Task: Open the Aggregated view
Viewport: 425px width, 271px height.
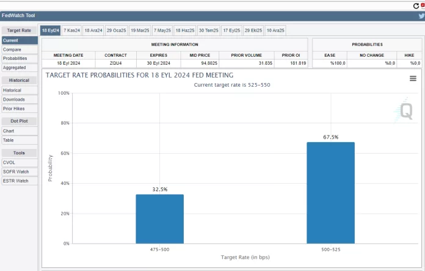Action: [x=14, y=68]
